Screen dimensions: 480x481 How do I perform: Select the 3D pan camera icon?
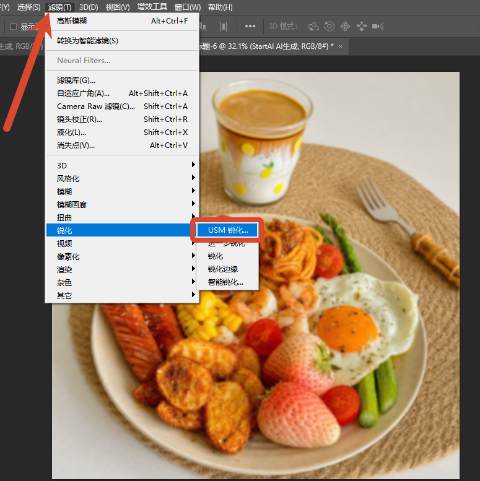click(345, 27)
